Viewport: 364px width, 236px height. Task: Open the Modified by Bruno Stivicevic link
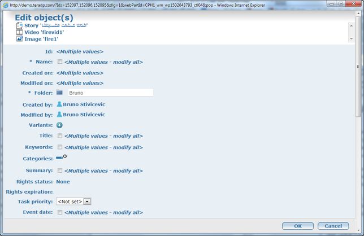point(84,115)
